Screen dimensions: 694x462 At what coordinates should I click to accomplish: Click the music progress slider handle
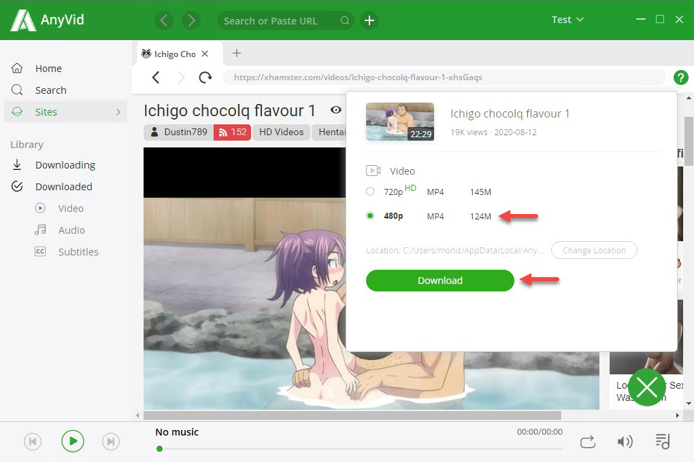159,448
